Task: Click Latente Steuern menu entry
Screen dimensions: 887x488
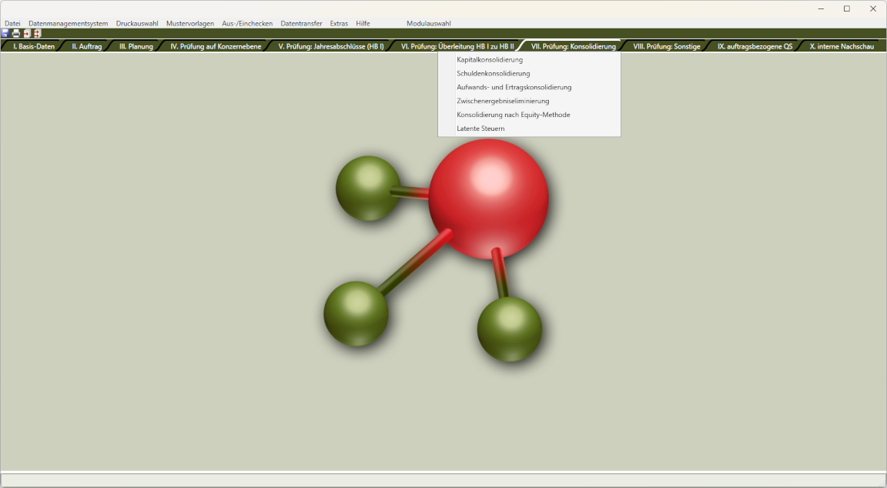Action: 480,129
